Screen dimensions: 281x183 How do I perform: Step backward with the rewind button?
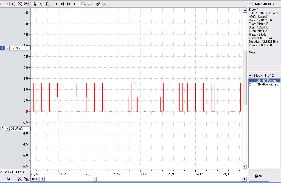(x=62, y=4)
